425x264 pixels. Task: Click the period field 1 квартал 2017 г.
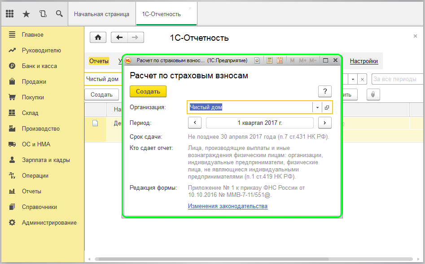260,123
